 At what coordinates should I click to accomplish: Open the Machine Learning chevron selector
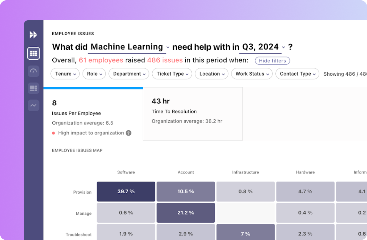coord(168,47)
